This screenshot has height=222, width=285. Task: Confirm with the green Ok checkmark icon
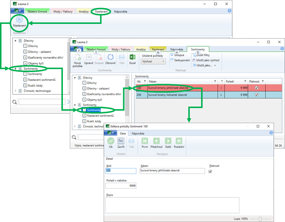point(111,141)
